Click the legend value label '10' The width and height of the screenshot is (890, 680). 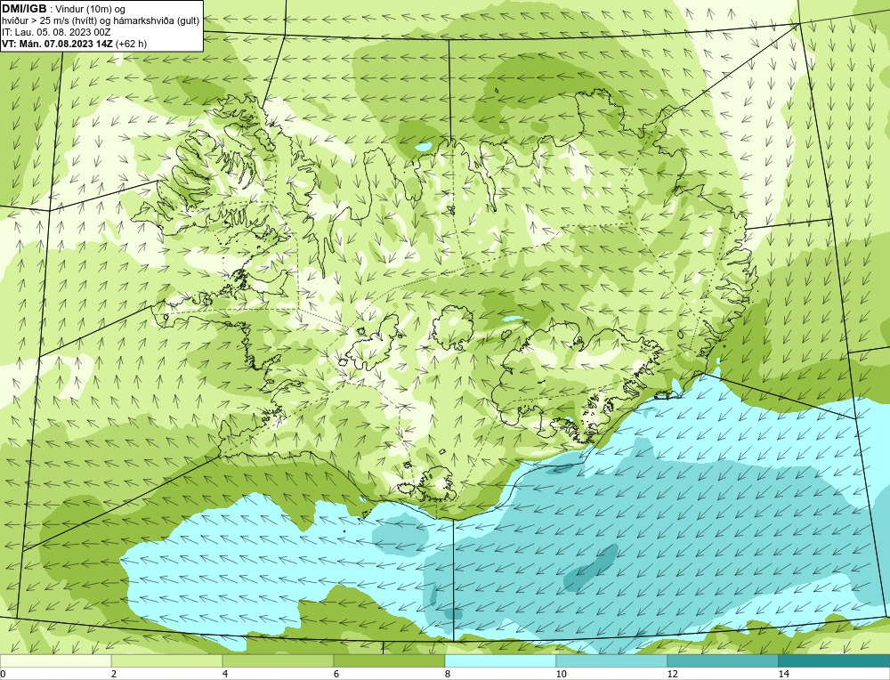561,674
